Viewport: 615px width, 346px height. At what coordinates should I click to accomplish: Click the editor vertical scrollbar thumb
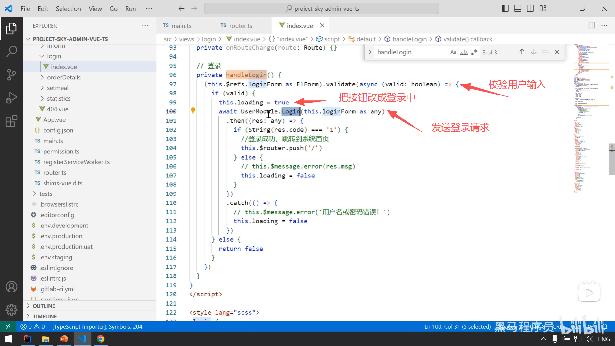[611, 160]
